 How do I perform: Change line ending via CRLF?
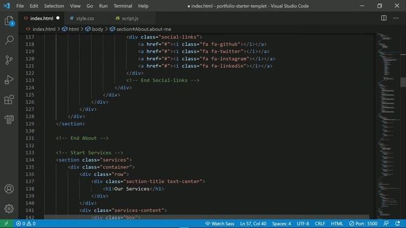(x=320, y=224)
